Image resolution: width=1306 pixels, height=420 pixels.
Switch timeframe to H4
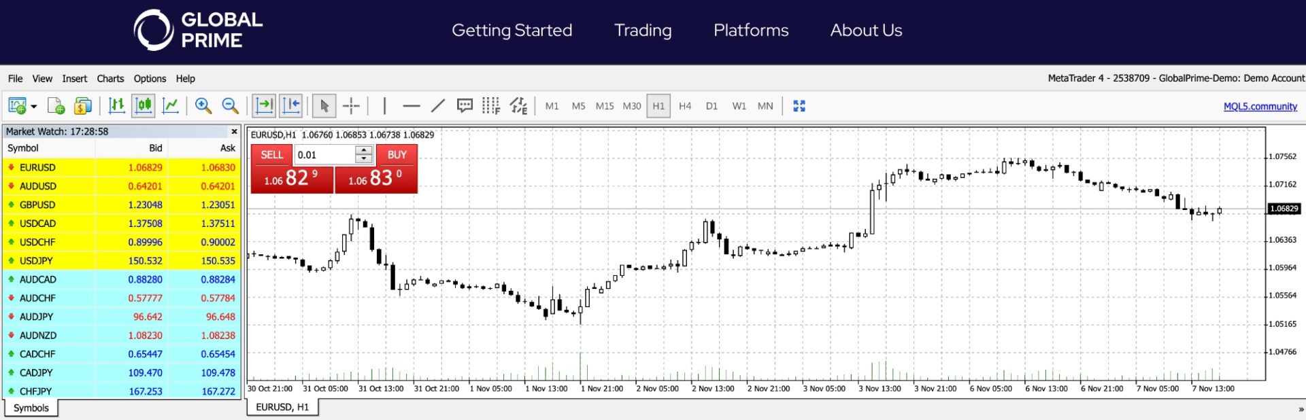pyautogui.click(x=685, y=106)
